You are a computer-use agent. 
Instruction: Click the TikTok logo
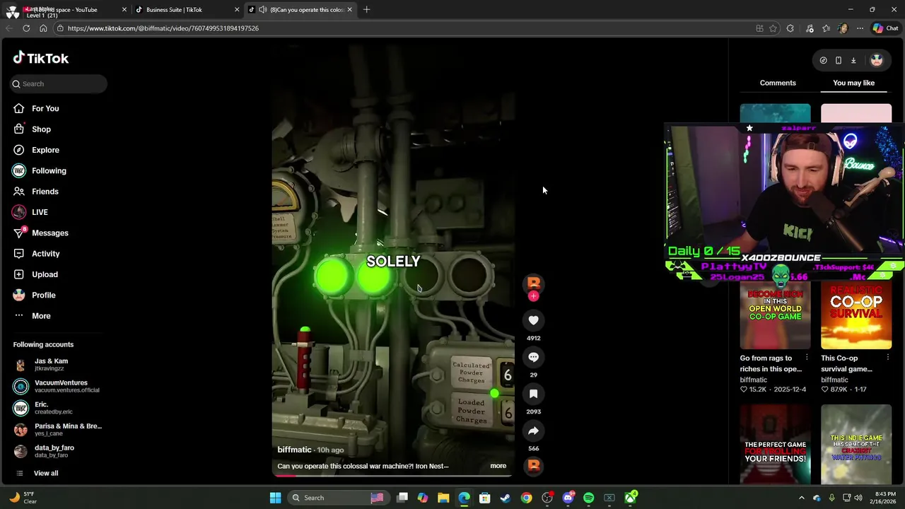(41, 58)
